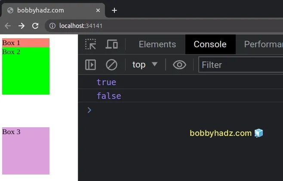Click the console prompt chevron
The height and width of the screenshot is (181, 283).
pyautogui.click(x=89, y=110)
